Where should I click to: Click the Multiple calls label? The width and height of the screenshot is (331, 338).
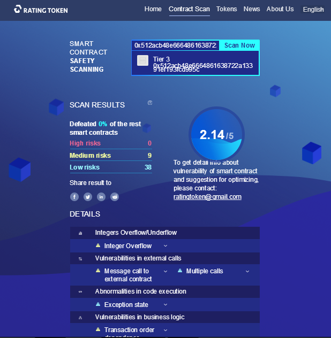click(205, 271)
